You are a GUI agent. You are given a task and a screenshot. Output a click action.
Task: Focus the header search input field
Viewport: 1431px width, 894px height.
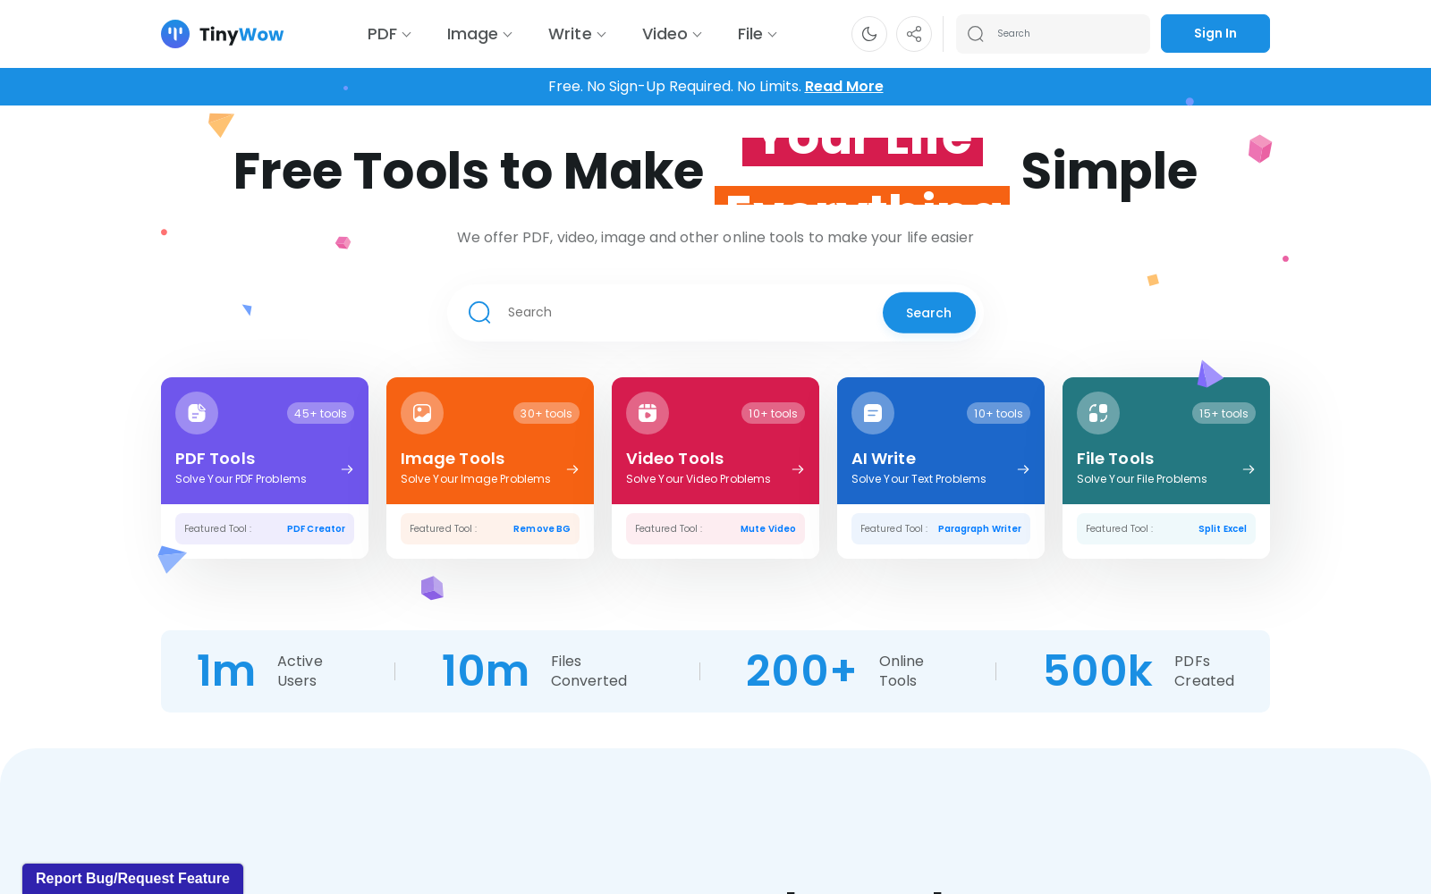pyautogui.click(x=1054, y=34)
